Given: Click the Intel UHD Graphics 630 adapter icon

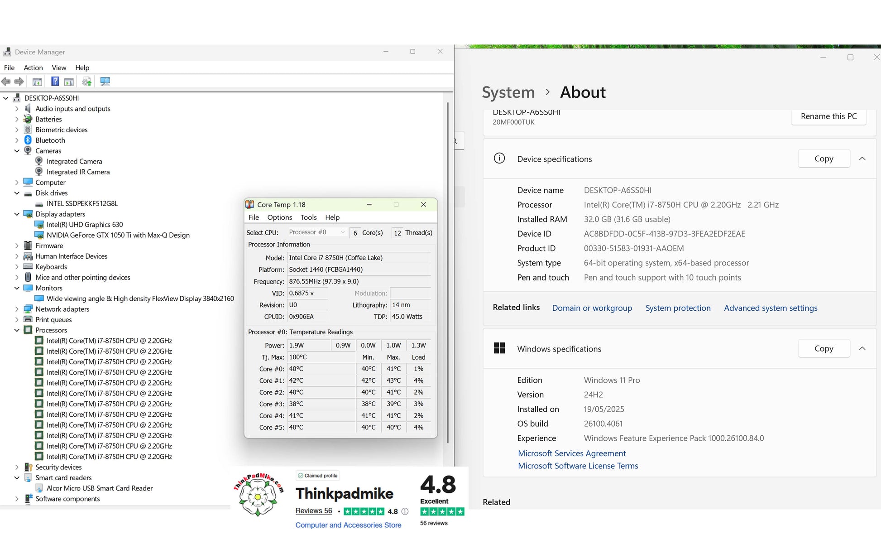Looking at the screenshot, I should pos(39,224).
